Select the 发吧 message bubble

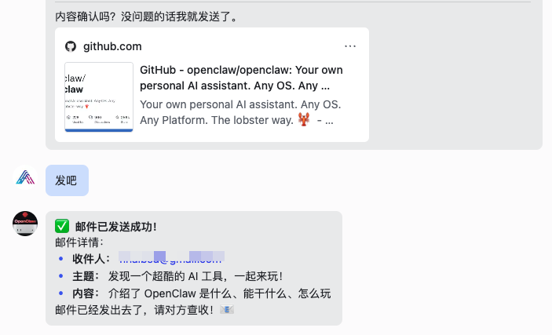67,180
